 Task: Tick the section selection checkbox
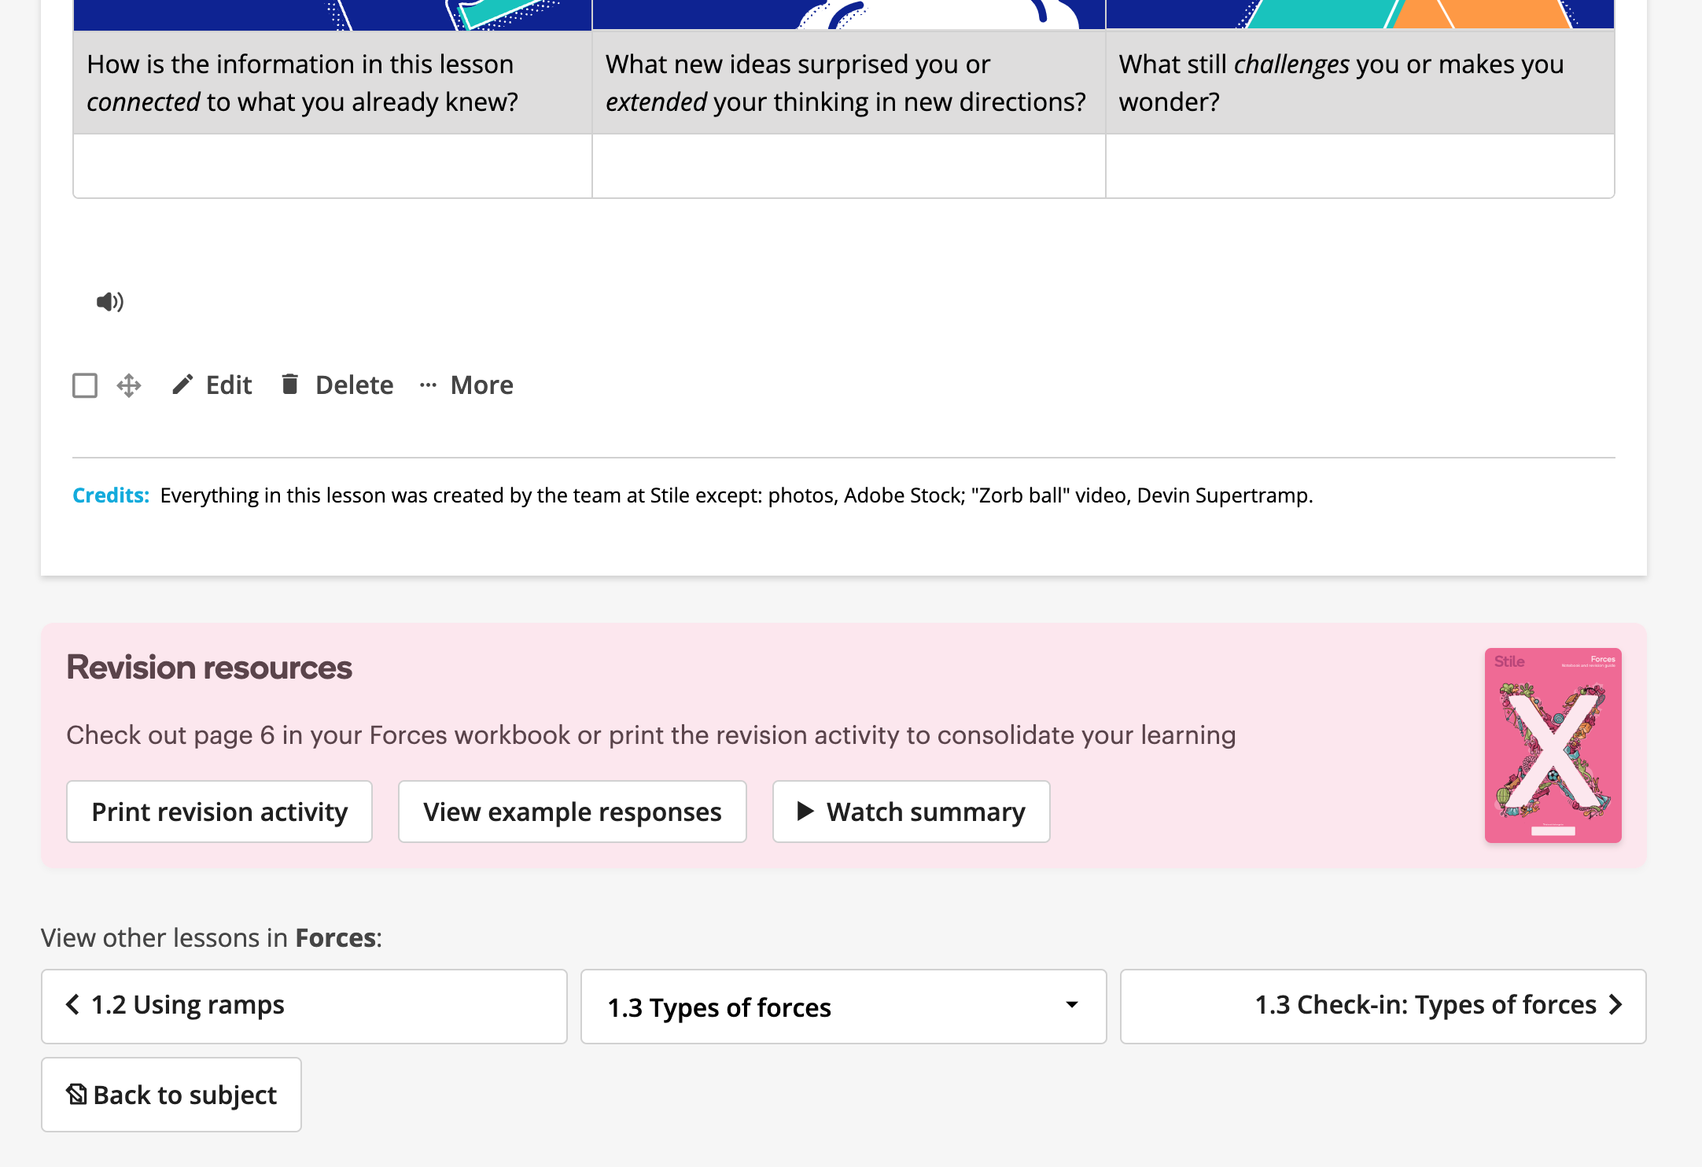pyautogui.click(x=85, y=385)
